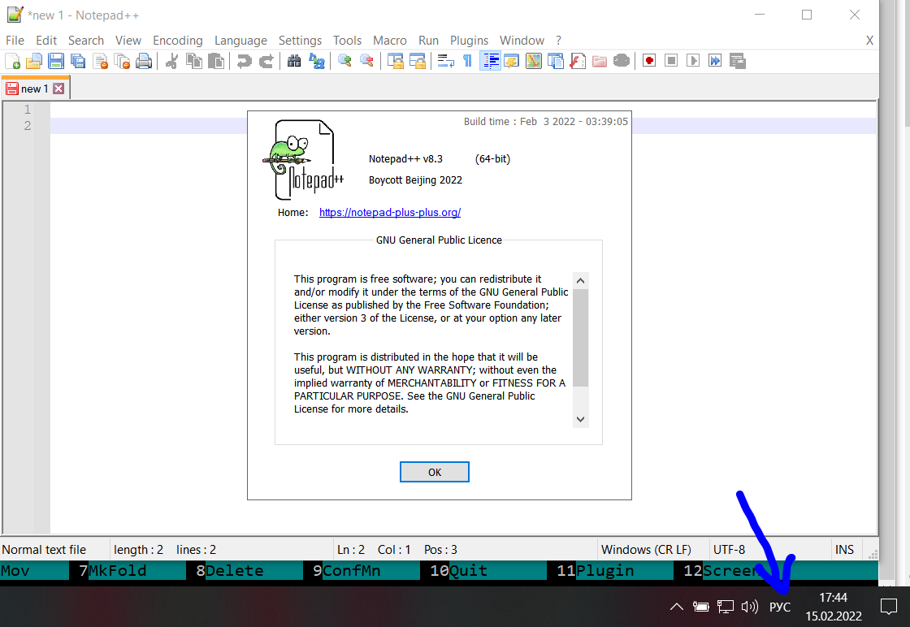Screen dimensions: 910x627
Task: Click the Print toolbar icon
Action: (x=145, y=61)
